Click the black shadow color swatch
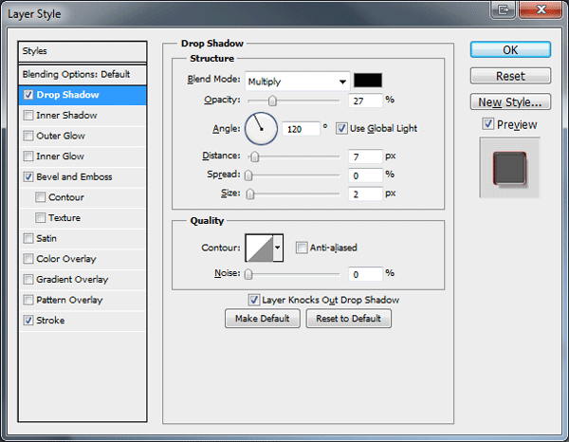Image resolution: width=569 pixels, height=442 pixels. (368, 81)
